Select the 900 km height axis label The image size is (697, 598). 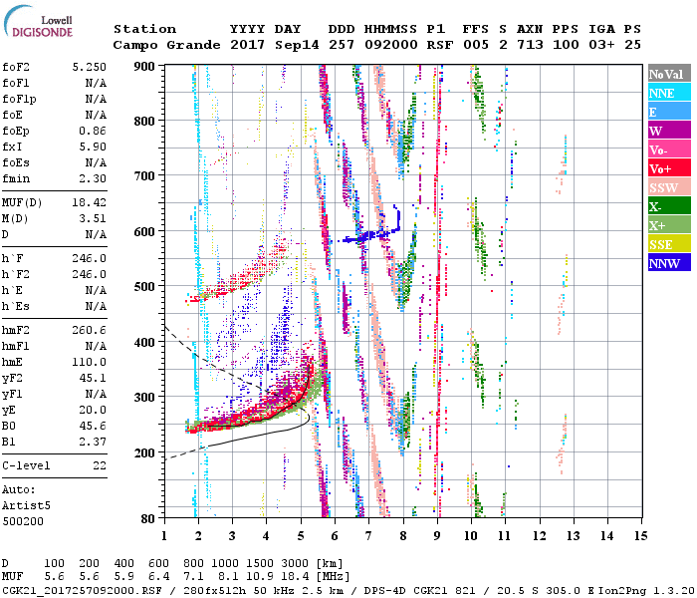point(145,66)
